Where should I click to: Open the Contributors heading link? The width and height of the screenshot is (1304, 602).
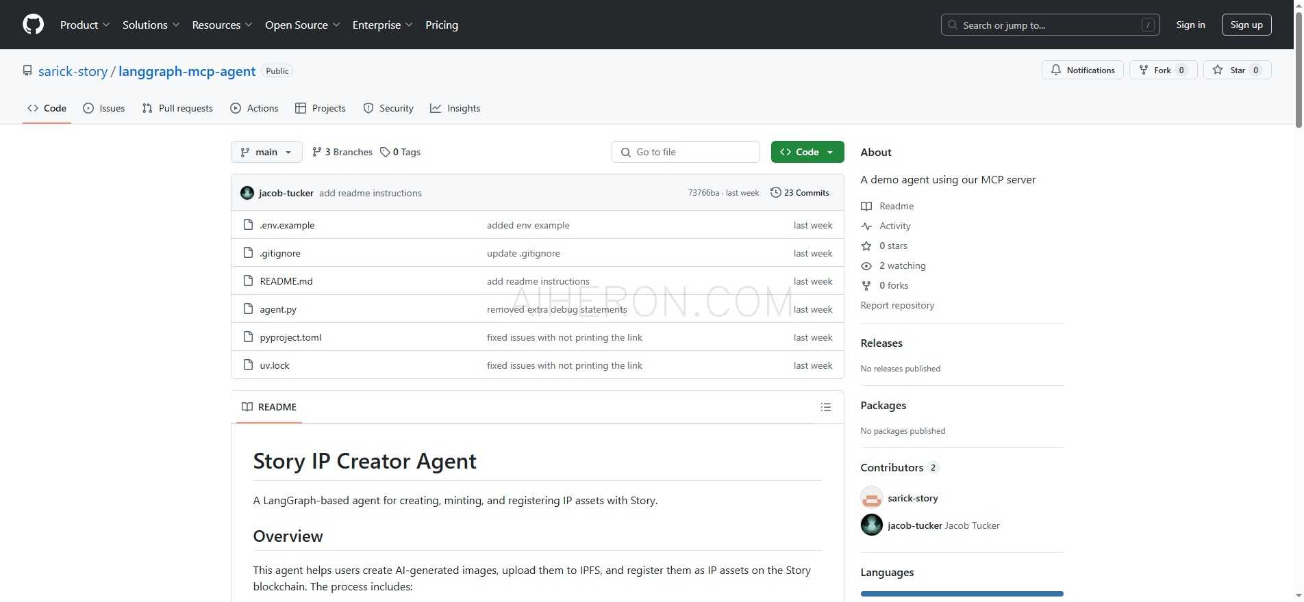point(899,467)
